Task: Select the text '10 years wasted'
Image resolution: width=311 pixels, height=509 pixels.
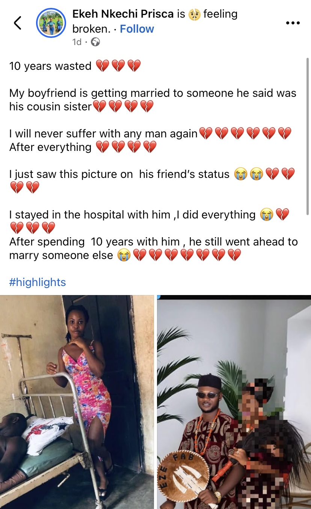Action: point(50,66)
